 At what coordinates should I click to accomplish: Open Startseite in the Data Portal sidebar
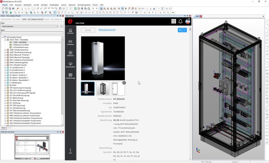(70, 31)
